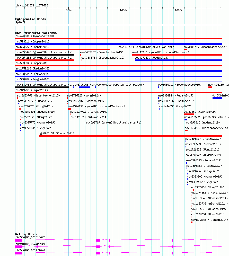This screenshot has width=229, height=256.
Task: Open nsv3395775 (Audano2019) label
Action: pyautogui.click(x=38, y=122)
